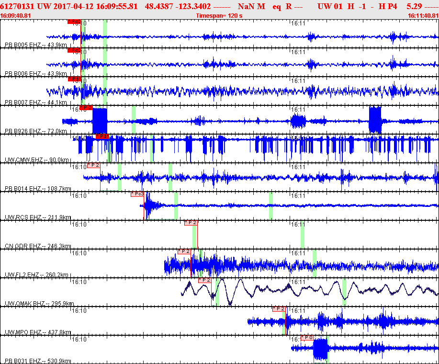Image resolution: width=439 pixels, height=364 pixels.
Task: Click the UW.RCS EHZ 211.9km station label
Action: [x=38, y=217]
